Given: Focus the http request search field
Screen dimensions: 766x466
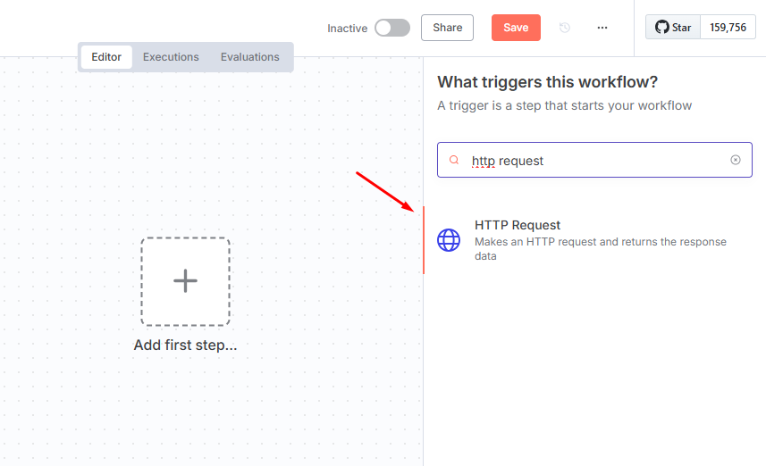Looking at the screenshot, I should tap(594, 160).
